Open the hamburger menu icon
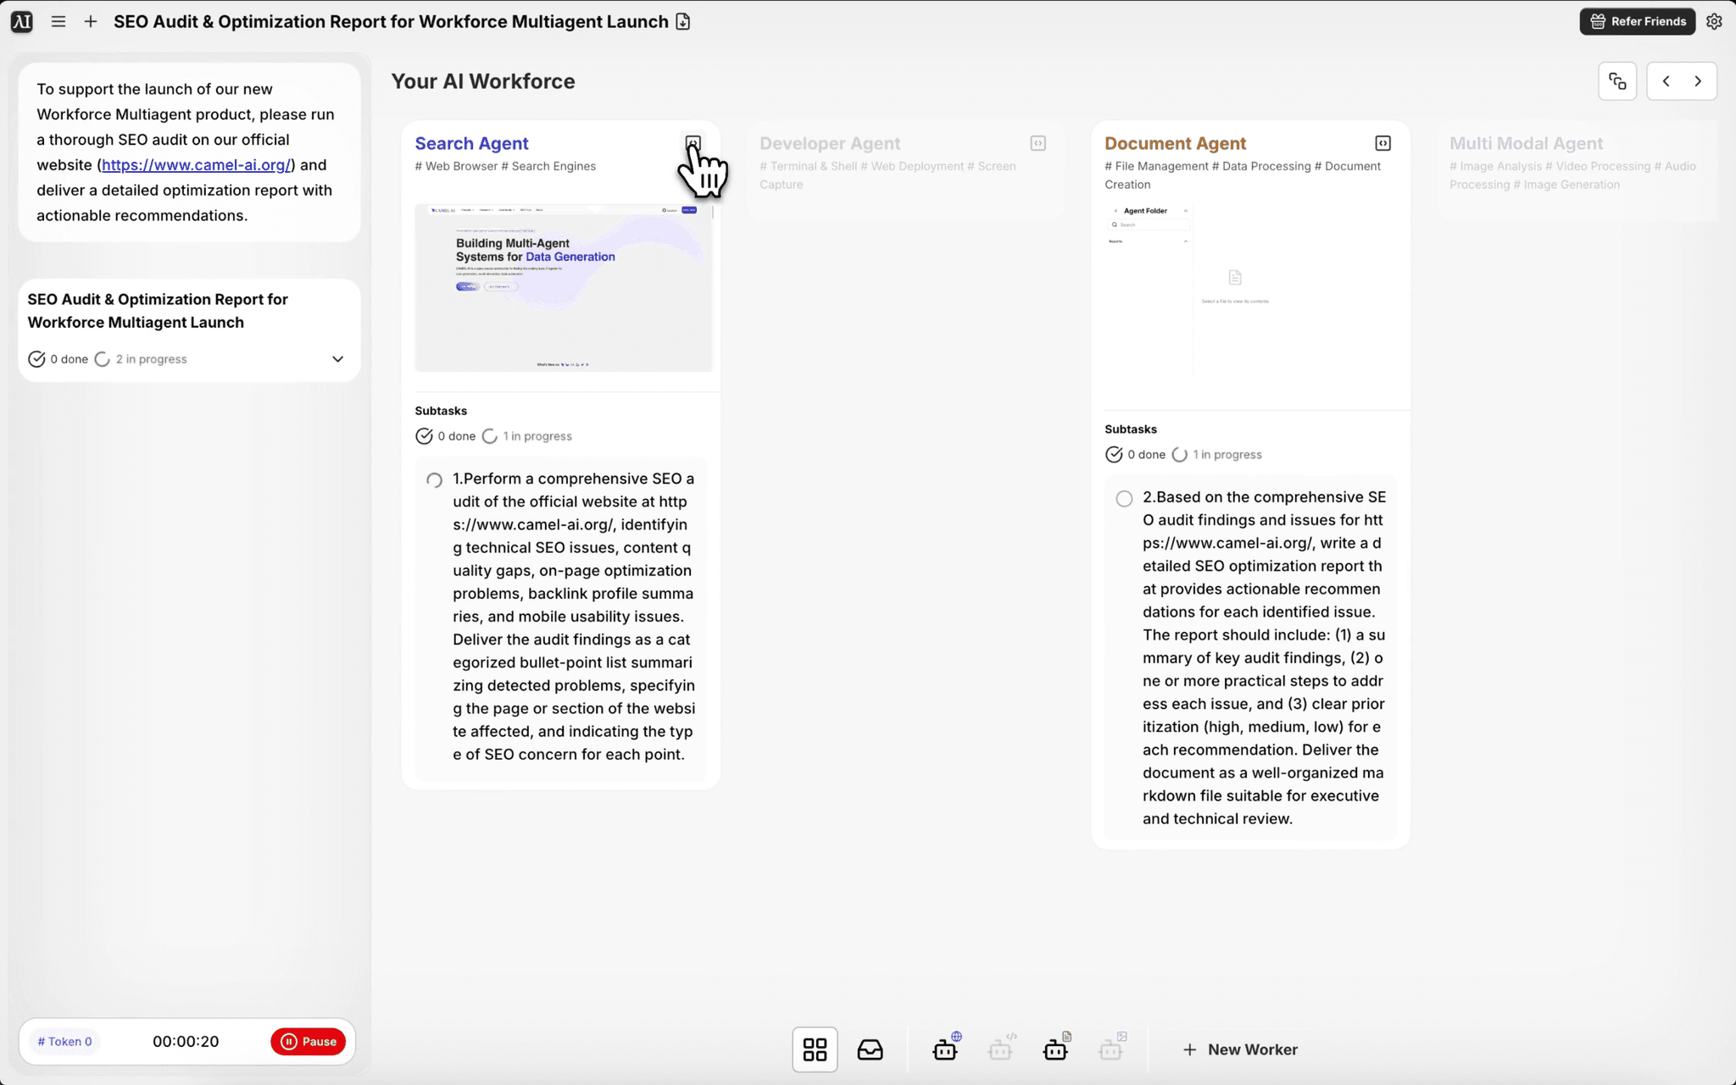1736x1085 pixels. click(58, 22)
